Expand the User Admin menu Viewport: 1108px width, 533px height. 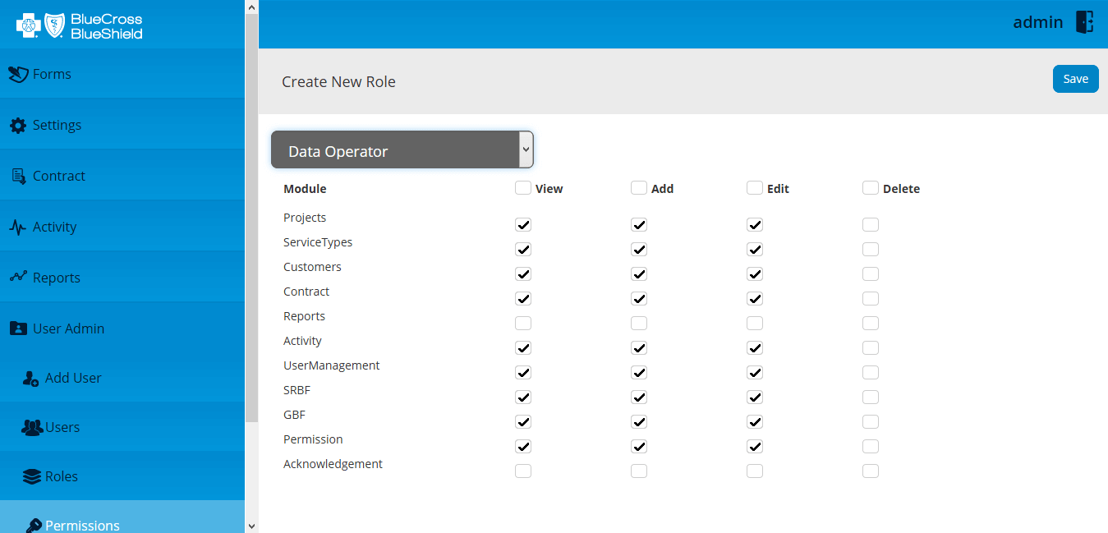pos(122,329)
